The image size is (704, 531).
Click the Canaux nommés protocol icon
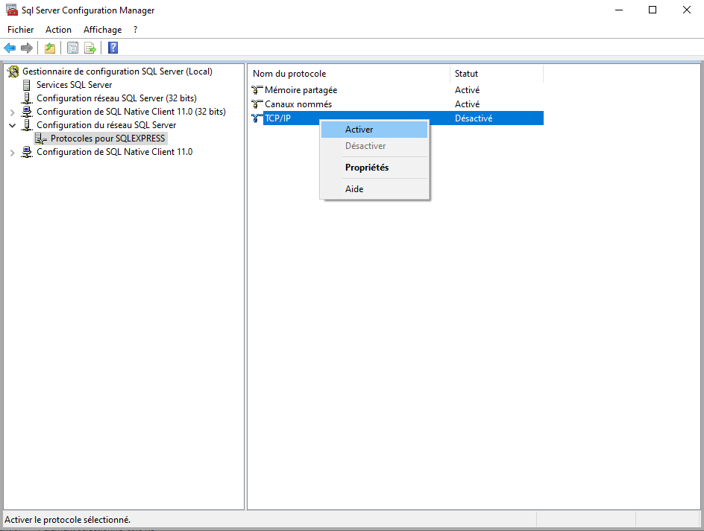pos(257,104)
